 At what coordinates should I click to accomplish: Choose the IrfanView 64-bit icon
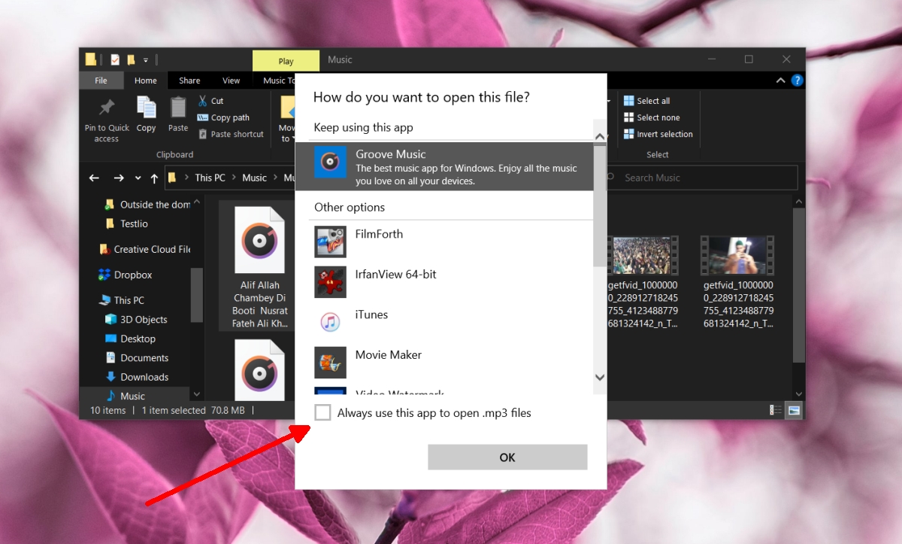(330, 281)
